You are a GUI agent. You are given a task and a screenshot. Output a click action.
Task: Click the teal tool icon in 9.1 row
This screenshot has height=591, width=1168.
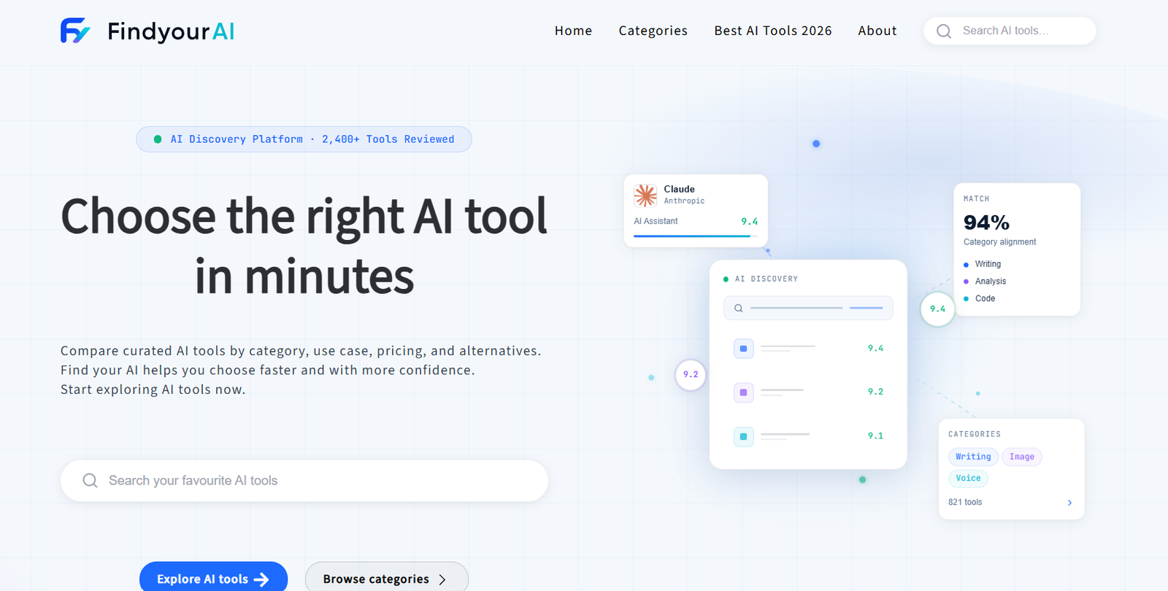click(743, 436)
